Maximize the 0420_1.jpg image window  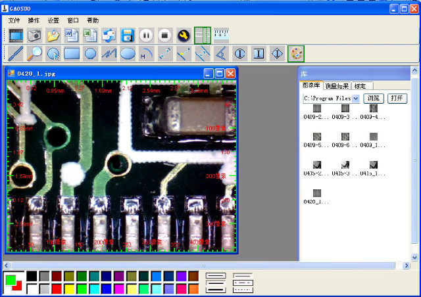click(x=219, y=74)
